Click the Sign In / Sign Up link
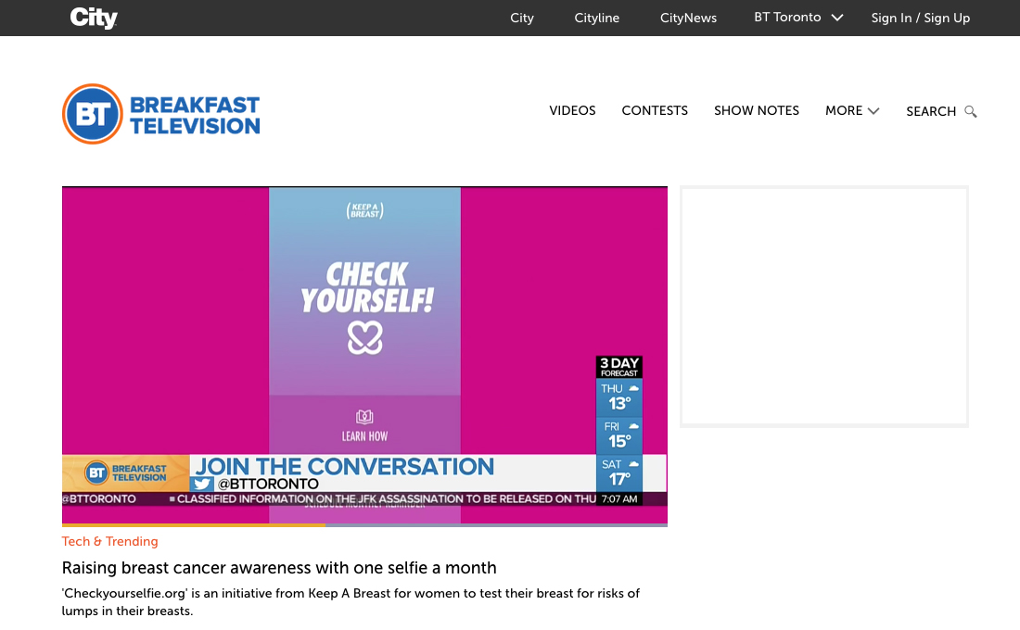1020x630 pixels. 921,18
